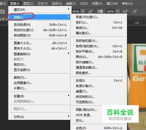Open 黑白(K) adjustment
This screenshot has height=130, width=146.
pos(99,57)
